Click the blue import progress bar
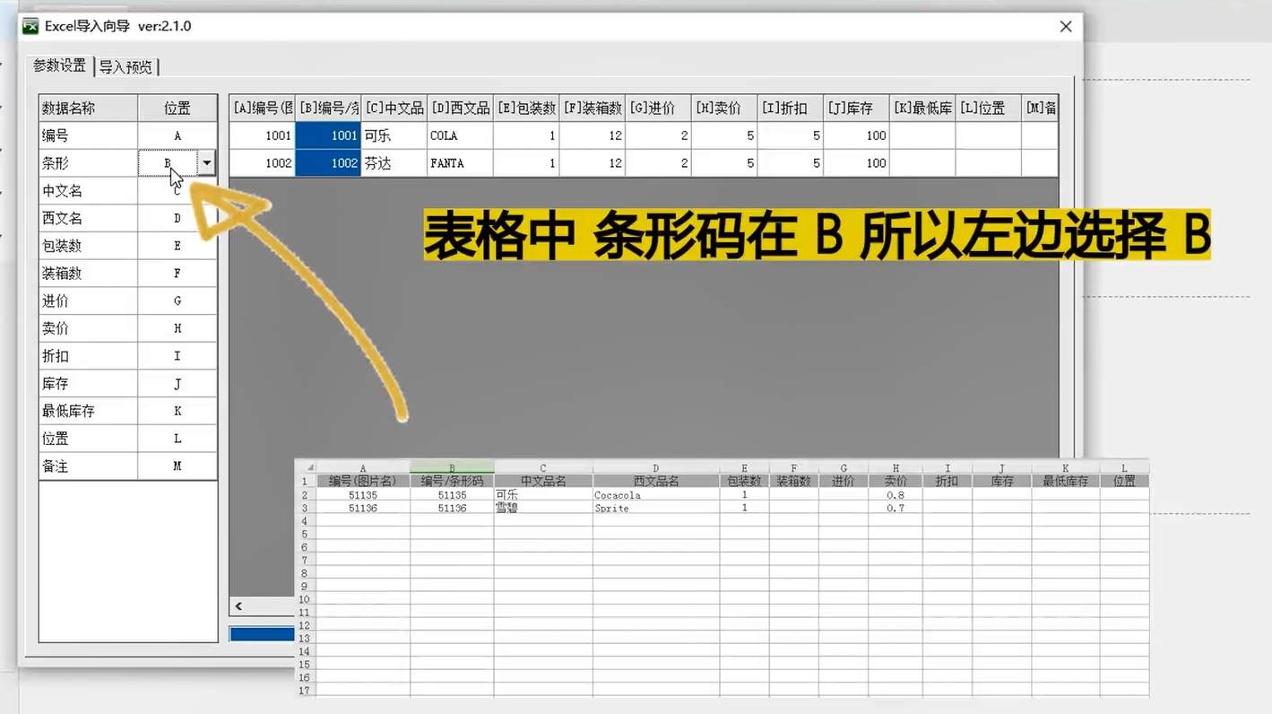Viewport: 1272px width, 714px height. (262, 633)
